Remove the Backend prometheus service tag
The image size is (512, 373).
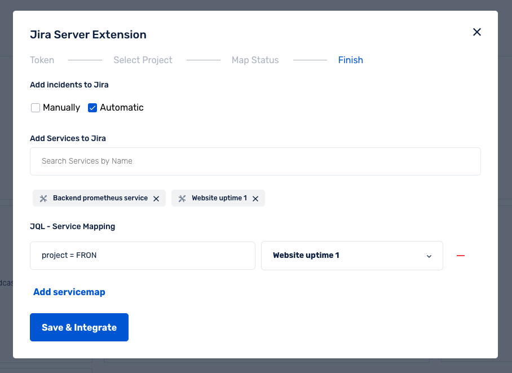pos(156,199)
